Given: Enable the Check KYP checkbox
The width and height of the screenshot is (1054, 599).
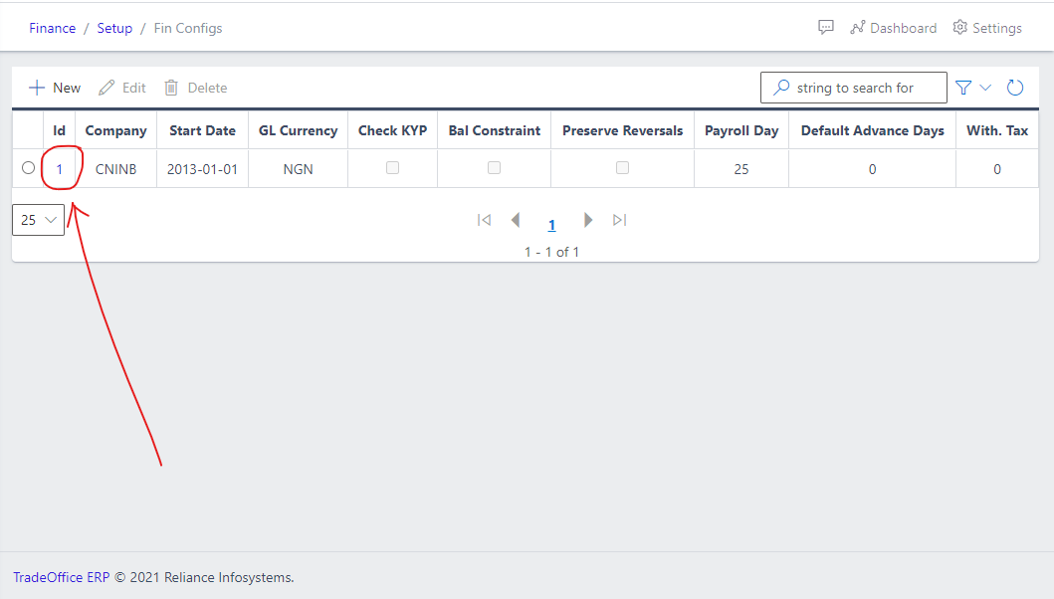Looking at the screenshot, I should [393, 167].
